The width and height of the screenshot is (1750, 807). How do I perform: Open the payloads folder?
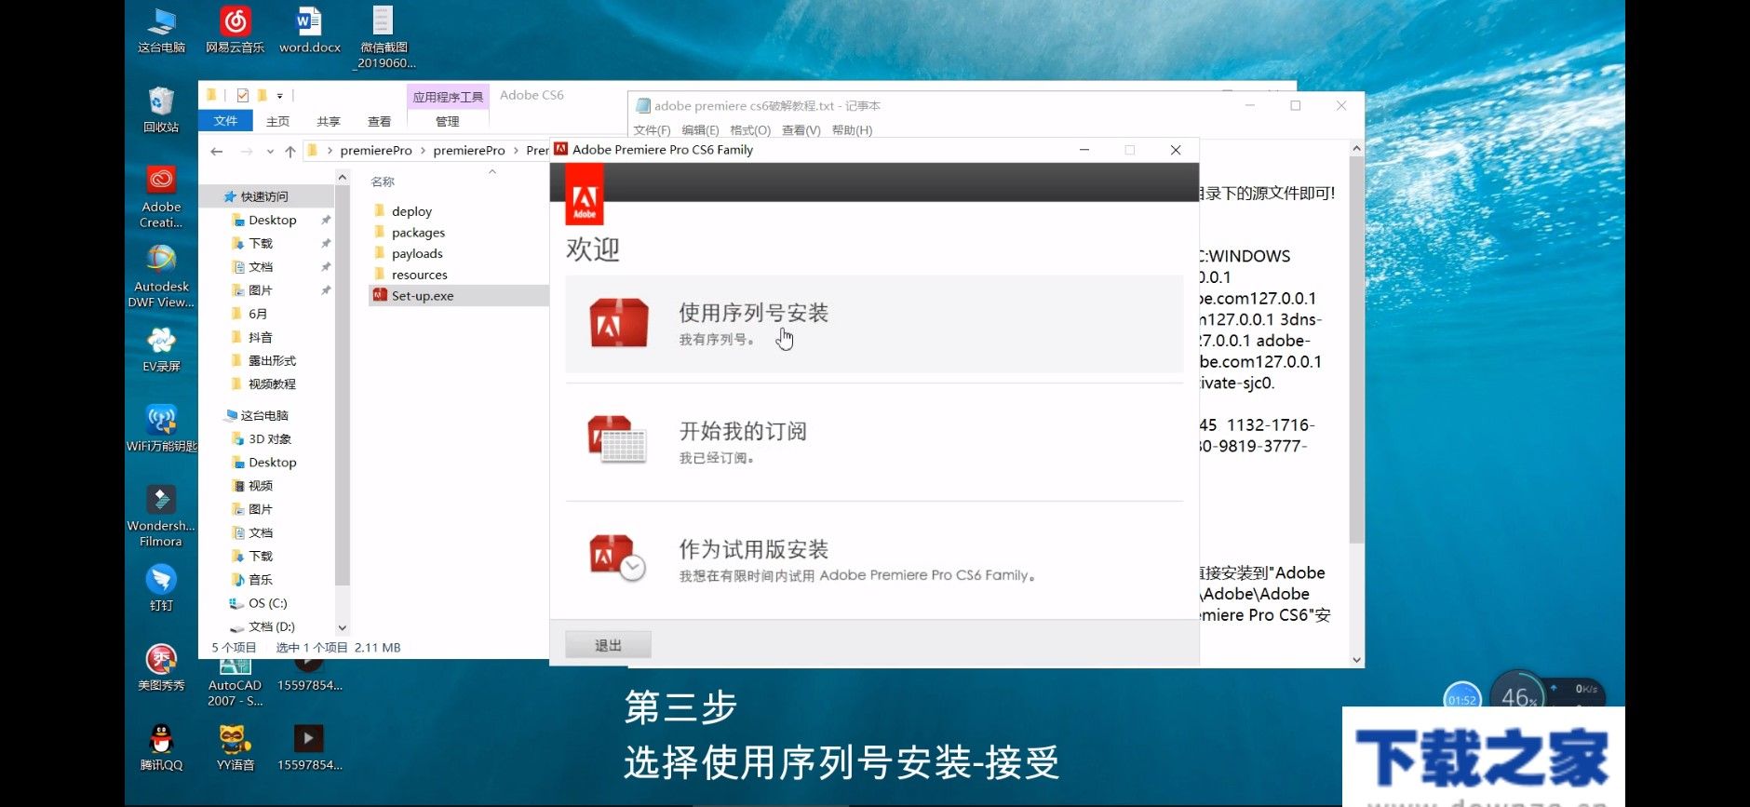point(417,253)
